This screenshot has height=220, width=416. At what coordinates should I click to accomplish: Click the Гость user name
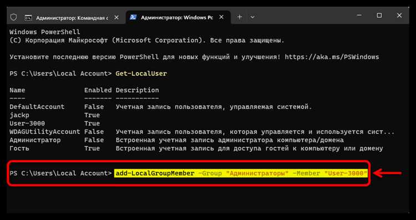(19, 148)
